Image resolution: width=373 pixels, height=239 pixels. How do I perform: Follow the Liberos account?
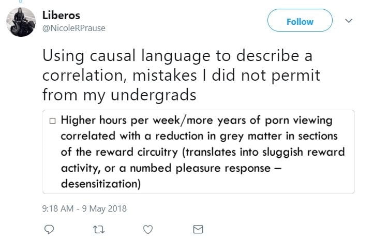click(300, 22)
